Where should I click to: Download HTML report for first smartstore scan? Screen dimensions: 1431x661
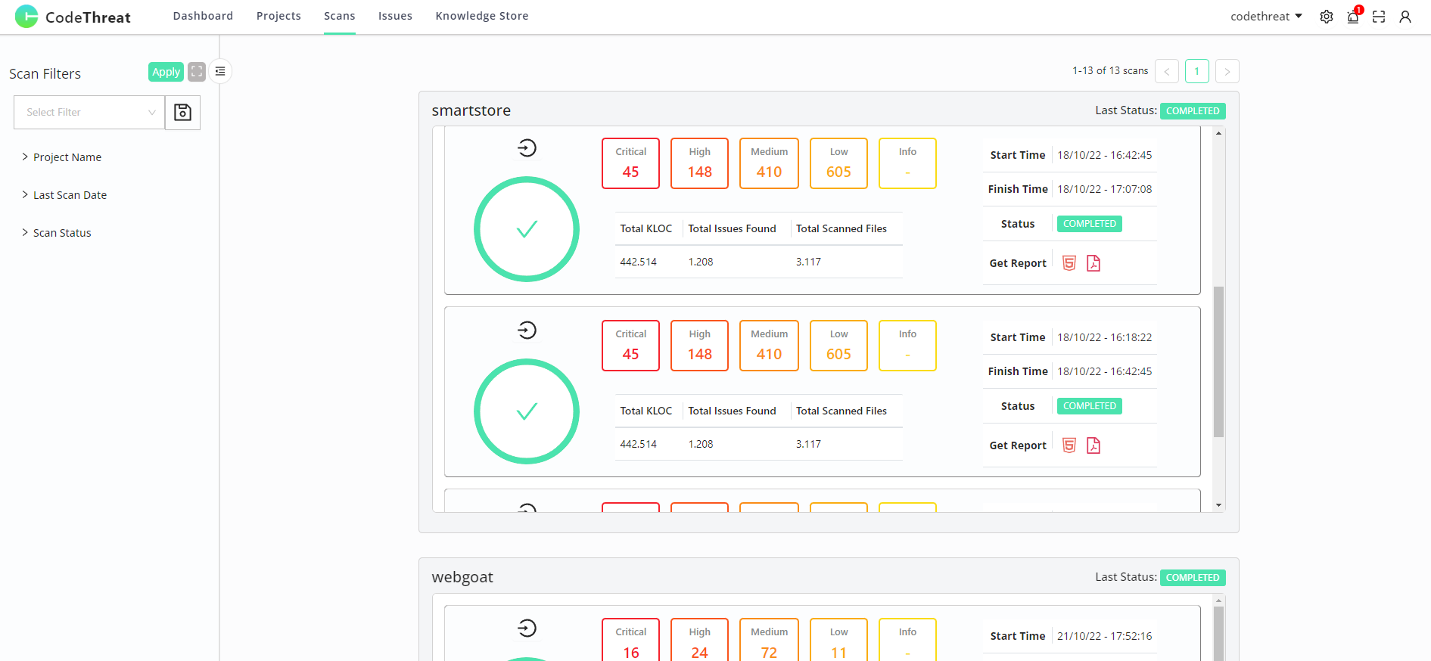click(1069, 263)
